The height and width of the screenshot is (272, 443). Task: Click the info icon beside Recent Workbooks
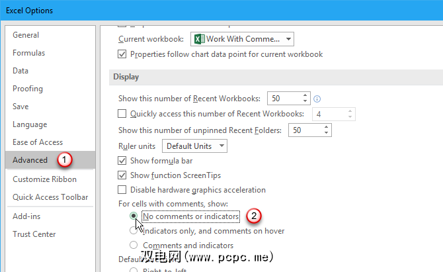click(317, 99)
